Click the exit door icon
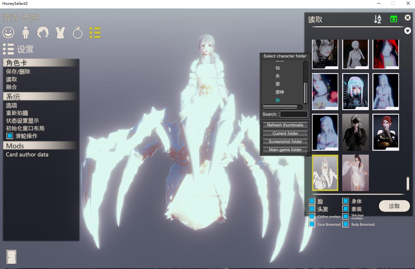Screen dimensions: 415x269 click(x=11, y=257)
